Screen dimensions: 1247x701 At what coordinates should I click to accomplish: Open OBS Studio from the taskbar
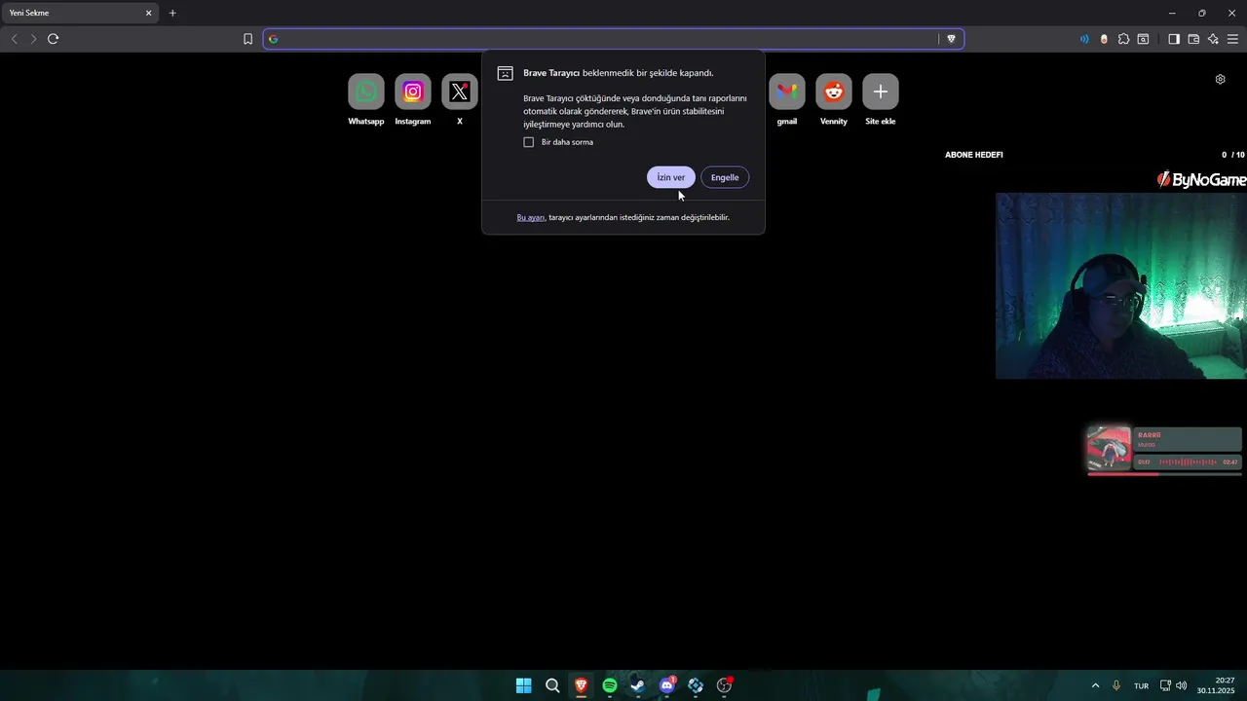724,685
